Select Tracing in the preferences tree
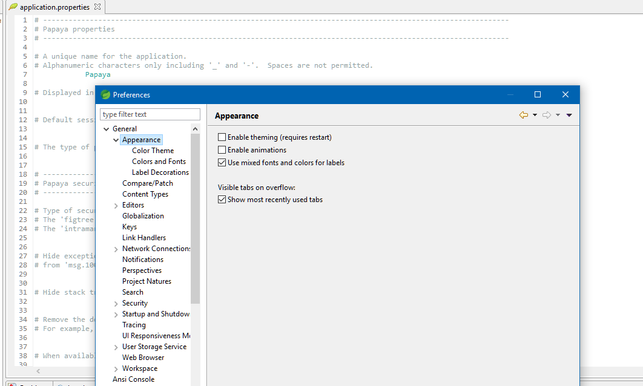Screen dimensions: 643x386 coord(134,324)
